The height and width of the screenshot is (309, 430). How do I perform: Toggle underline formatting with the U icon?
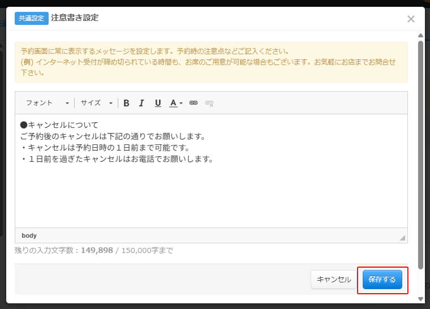click(158, 103)
